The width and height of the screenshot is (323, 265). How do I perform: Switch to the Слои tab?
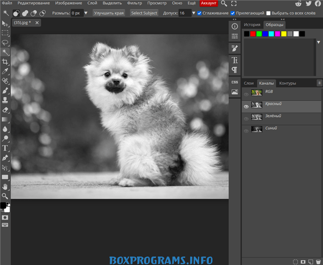(x=249, y=83)
